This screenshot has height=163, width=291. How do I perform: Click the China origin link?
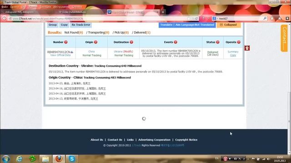pyautogui.click(x=91, y=52)
